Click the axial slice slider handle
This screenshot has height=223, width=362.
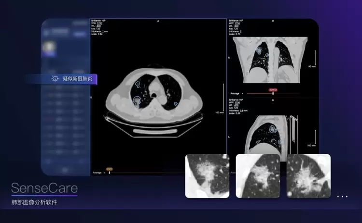pyautogui.click(x=109, y=172)
